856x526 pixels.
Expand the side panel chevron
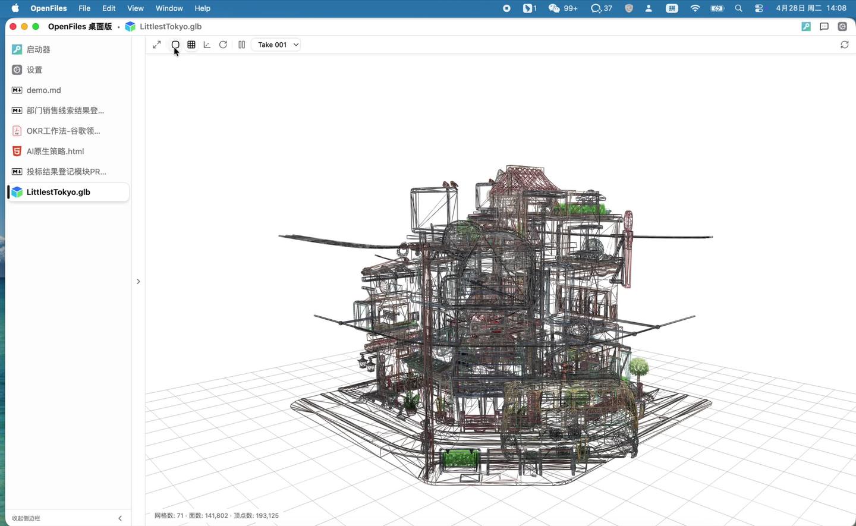pos(138,282)
